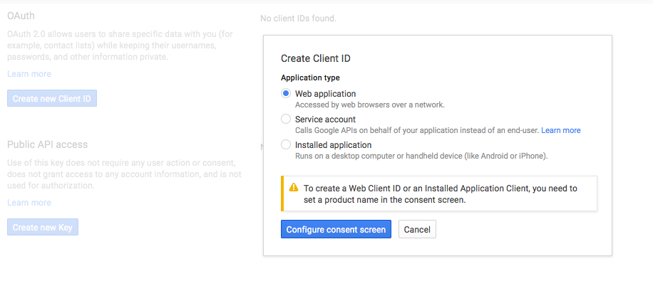Click 'Accessed by web browsers over a network.' text
Image resolution: width=653 pixels, height=281 pixels.
[370, 105]
